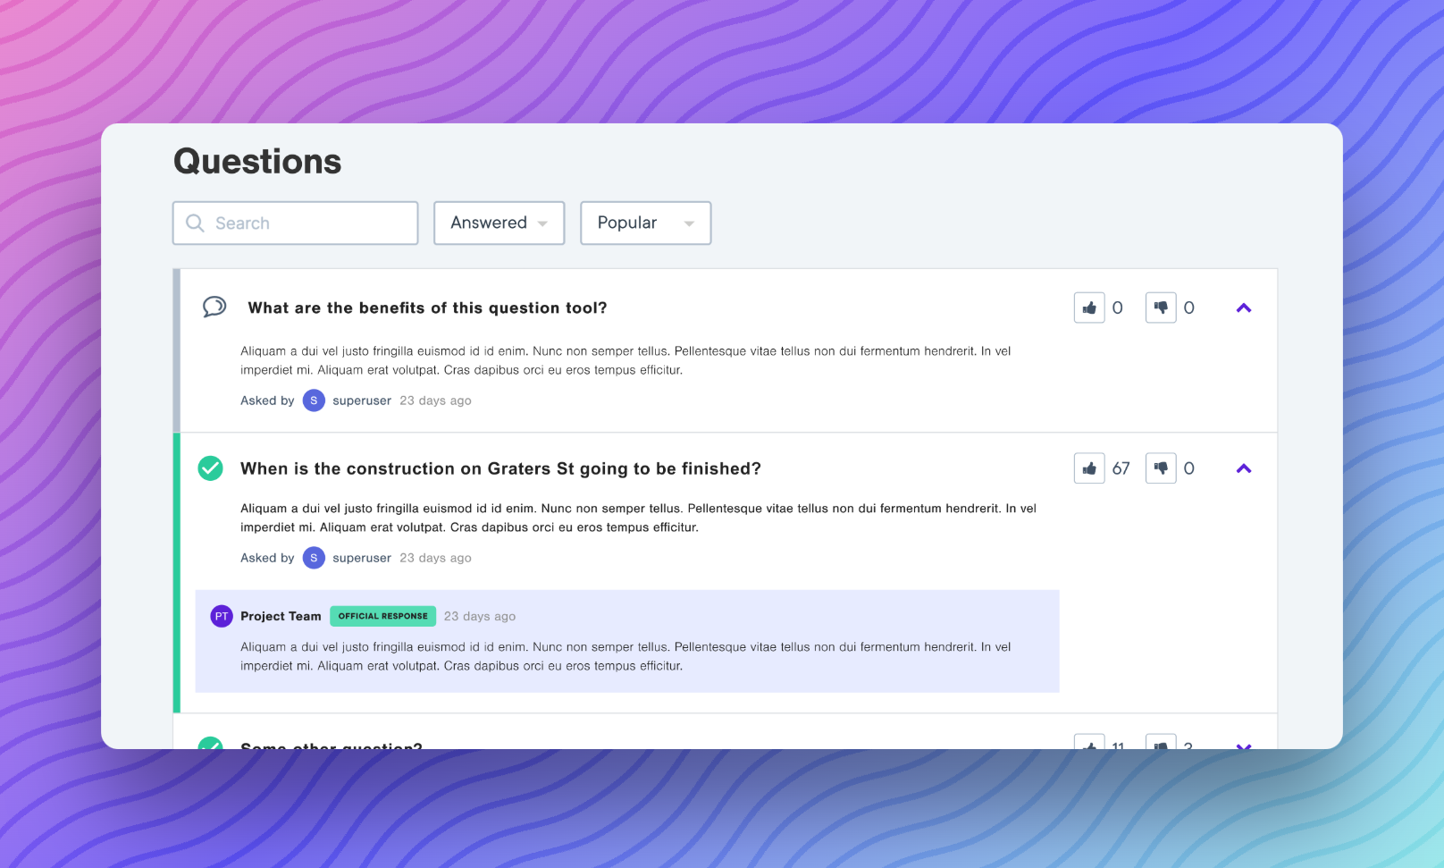Screen dimensions: 1444x868
Task: Click the green answered checkmark on Graters St question
Action: (x=210, y=468)
